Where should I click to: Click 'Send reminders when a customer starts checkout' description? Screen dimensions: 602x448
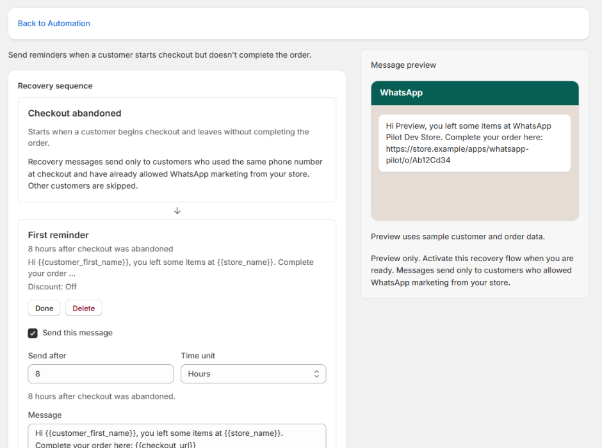pyautogui.click(x=159, y=55)
